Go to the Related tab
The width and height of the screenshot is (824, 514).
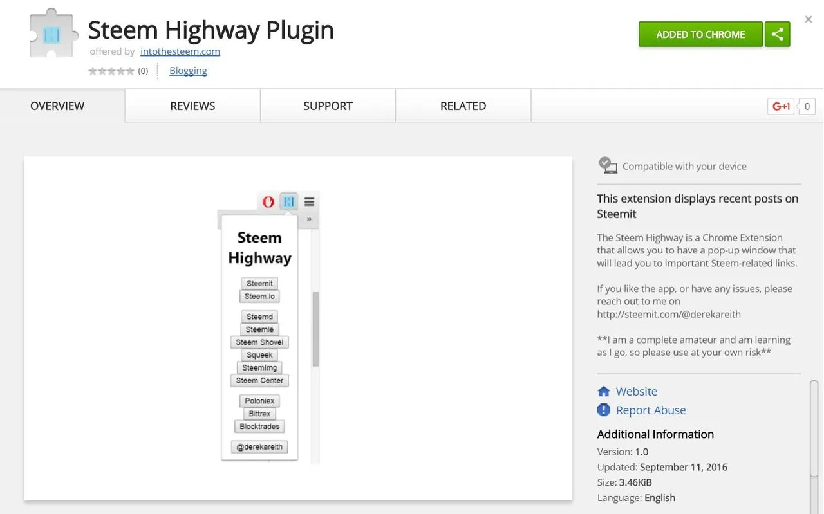coord(463,106)
